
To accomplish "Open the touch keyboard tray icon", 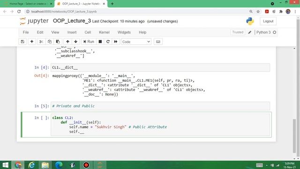I will tap(259, 165).
